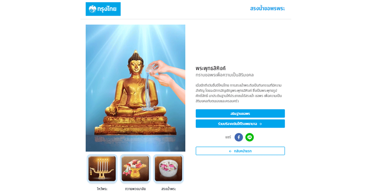Screen dimensions: 372x195
Task: Select the flower garland ถวายพวงมาลัย icon
Action: pos(135,169)
